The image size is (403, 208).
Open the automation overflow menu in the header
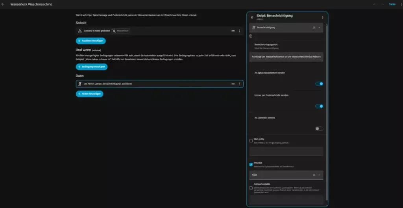point(401,4)
